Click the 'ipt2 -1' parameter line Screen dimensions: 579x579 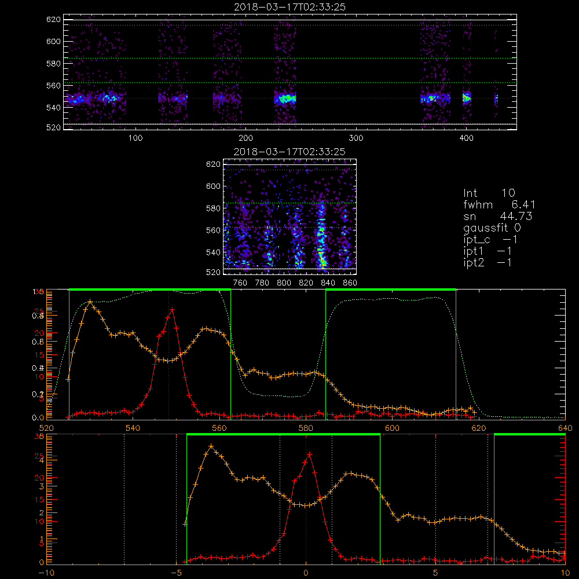pyautogui.click(x=487, y=262)
